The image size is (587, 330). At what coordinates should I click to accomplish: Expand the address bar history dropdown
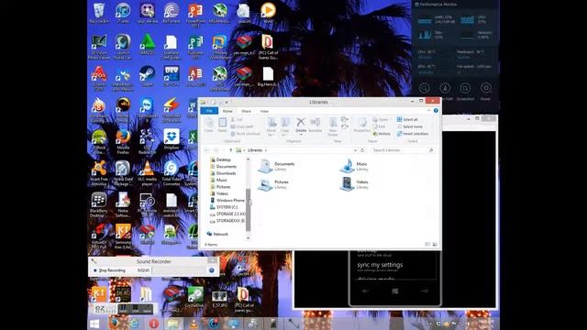click(x=355, y=150)
